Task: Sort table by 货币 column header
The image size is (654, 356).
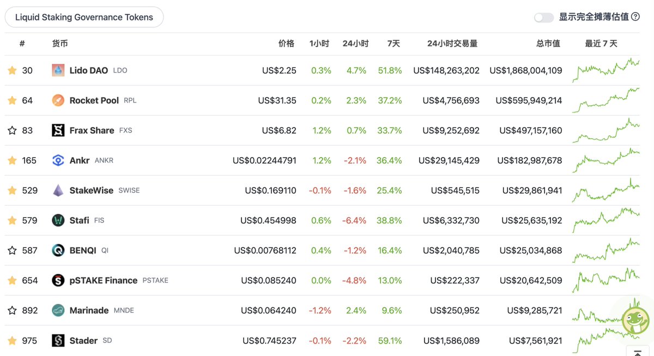Action: (60, 44)
